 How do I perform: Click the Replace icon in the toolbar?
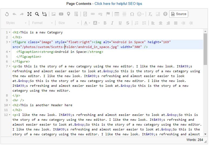click(45, 14)
